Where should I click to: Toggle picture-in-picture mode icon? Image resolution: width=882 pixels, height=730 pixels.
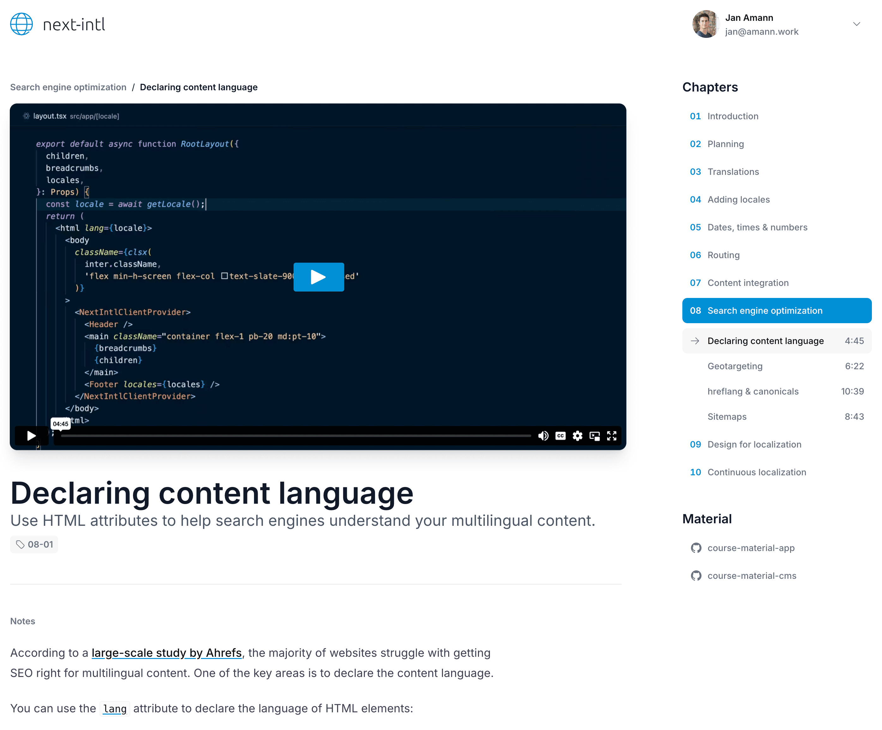coord(595,436)
